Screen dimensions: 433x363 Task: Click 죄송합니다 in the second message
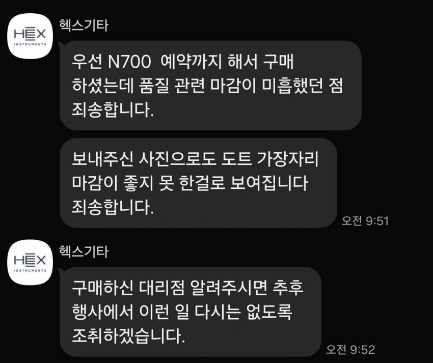[x=113, y=207]
